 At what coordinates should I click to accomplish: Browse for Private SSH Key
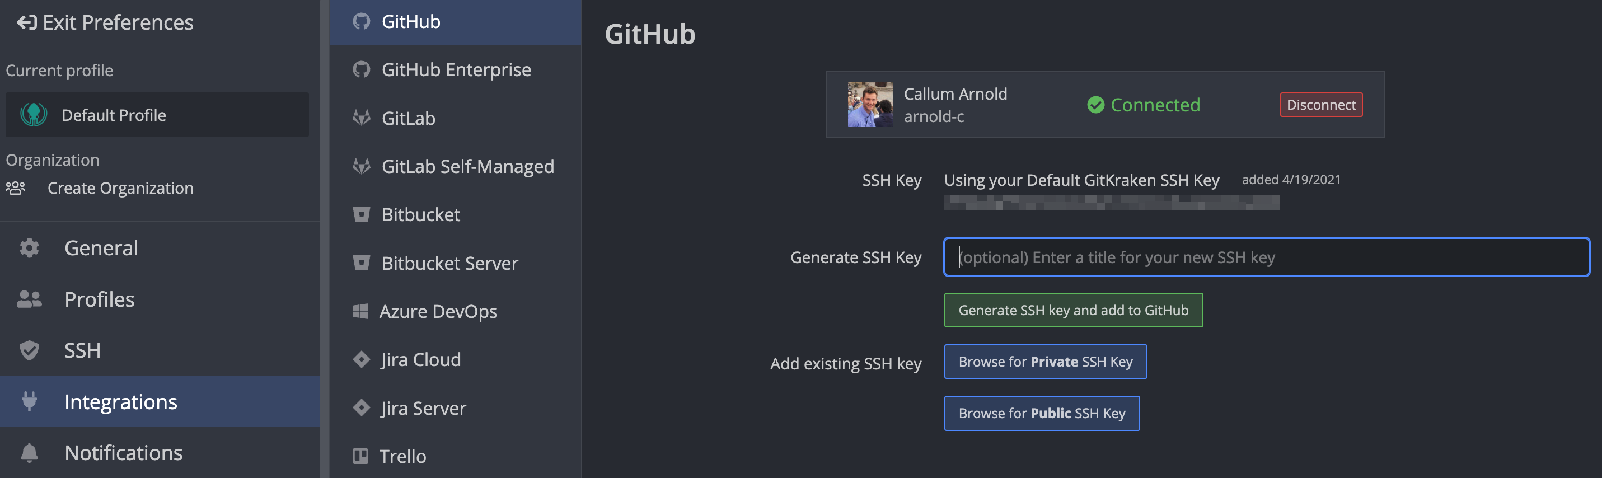coord(1045,362)
